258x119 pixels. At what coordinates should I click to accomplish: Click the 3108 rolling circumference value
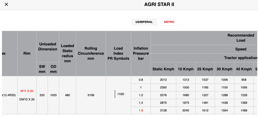pos(91,95)
